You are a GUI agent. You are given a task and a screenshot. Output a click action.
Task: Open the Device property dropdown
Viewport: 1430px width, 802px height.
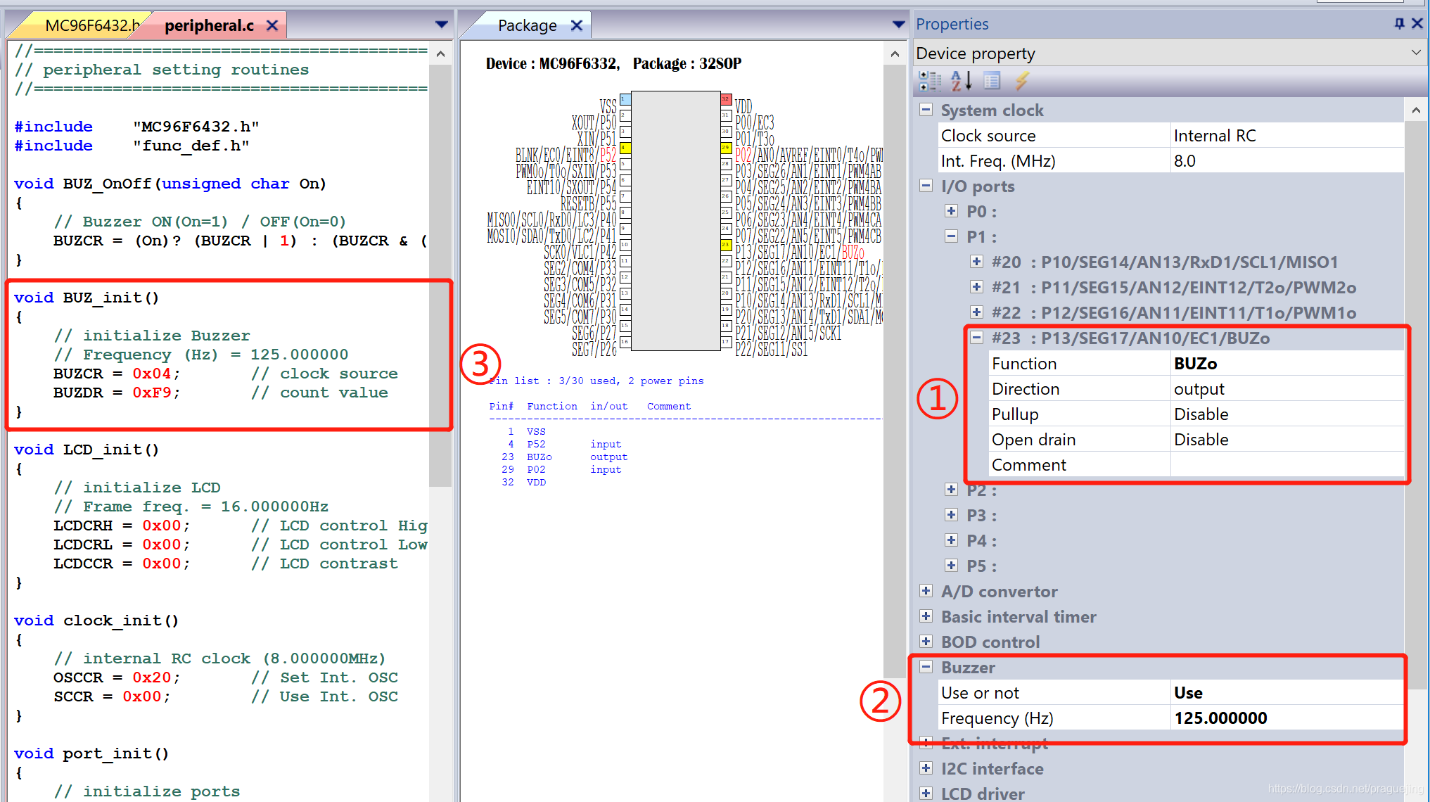click(1415, 53)
